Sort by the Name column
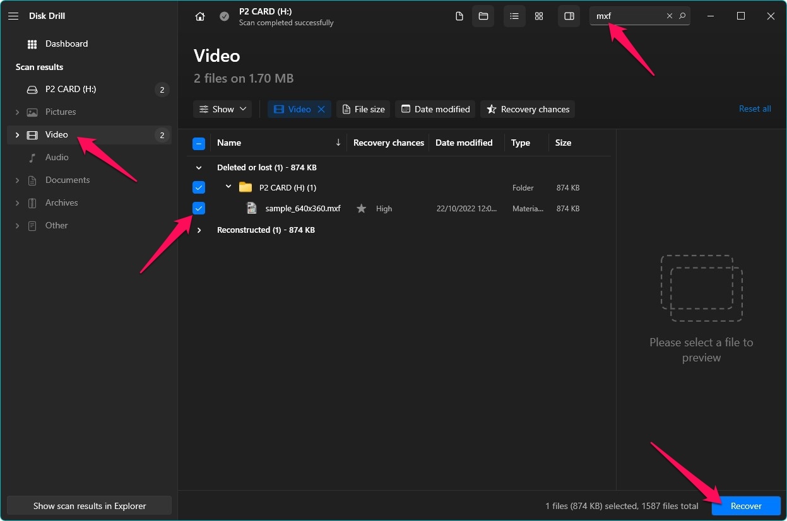 (x=229, y=143)
